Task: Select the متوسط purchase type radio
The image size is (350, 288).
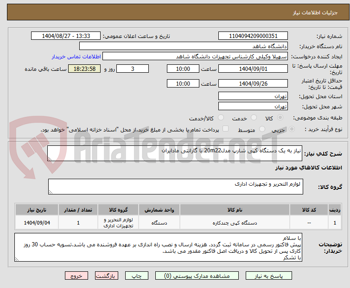Action: [x=262, y=129]
